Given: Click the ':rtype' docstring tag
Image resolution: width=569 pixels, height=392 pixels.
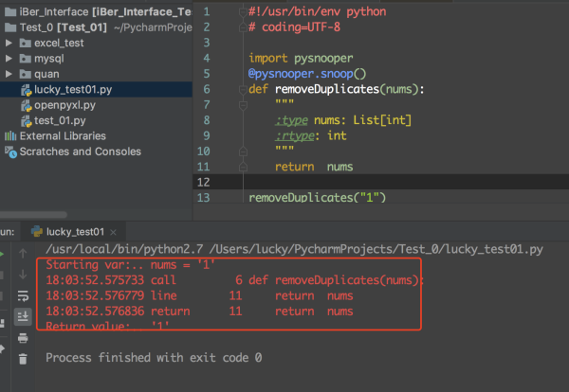Looking at the screenshot, I should (295, 135).
